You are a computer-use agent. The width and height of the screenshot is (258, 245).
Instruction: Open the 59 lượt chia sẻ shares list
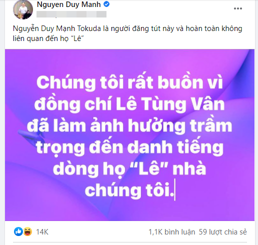click(223, 232)
